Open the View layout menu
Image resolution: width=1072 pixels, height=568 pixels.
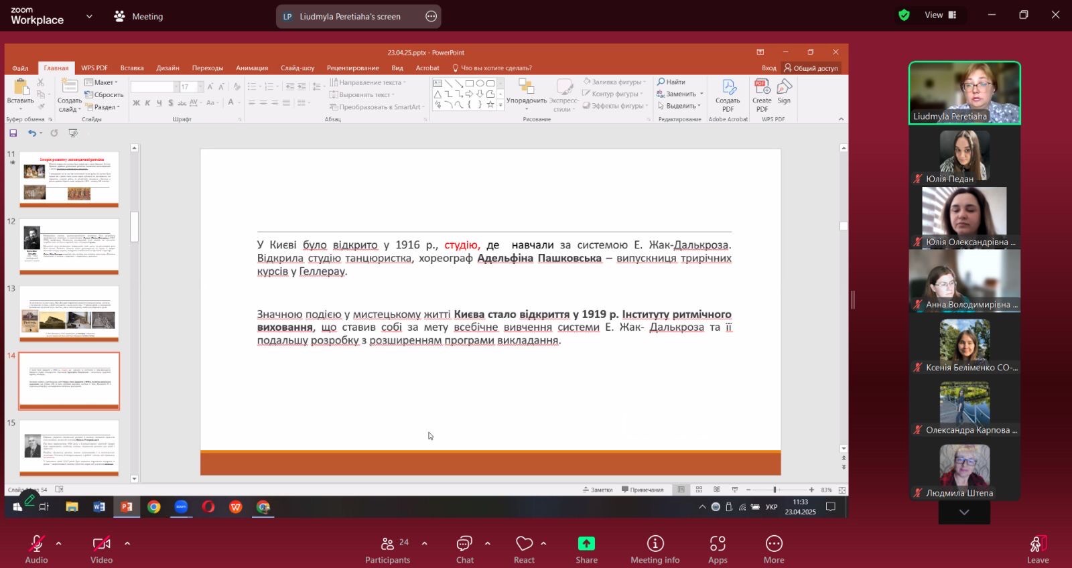point(940,15)
